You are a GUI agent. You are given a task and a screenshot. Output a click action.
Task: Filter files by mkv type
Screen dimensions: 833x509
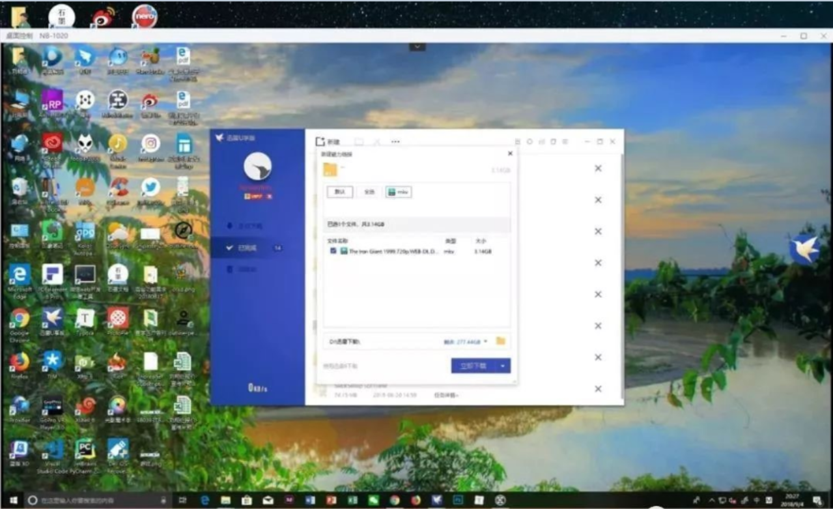click(x=399, y=192)
